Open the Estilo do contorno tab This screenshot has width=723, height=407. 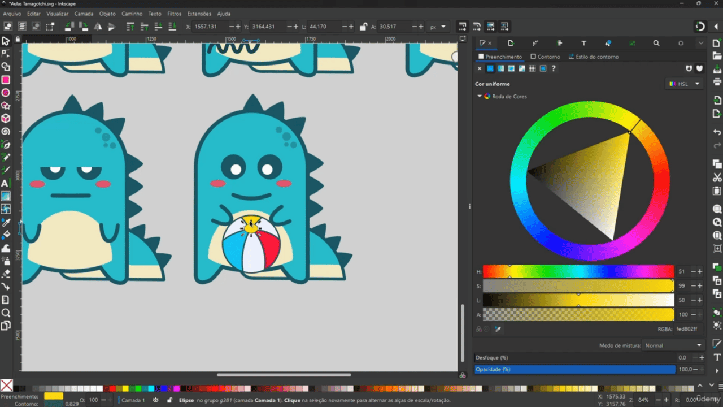pyautogui.click(x=594, y=57)
